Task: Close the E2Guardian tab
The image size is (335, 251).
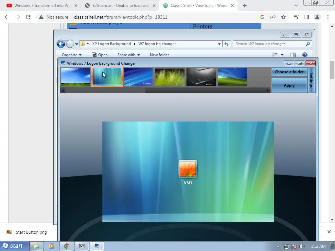Action: pos(154,6)
